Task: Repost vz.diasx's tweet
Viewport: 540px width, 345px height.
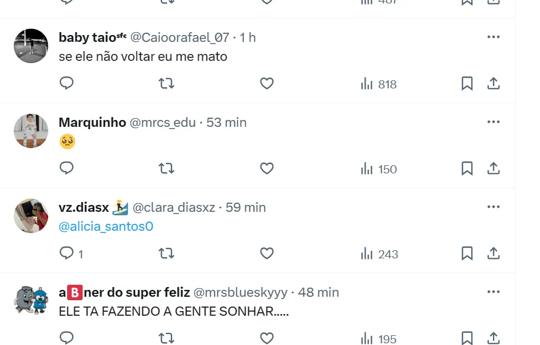Action: click(x=166, y=254)
